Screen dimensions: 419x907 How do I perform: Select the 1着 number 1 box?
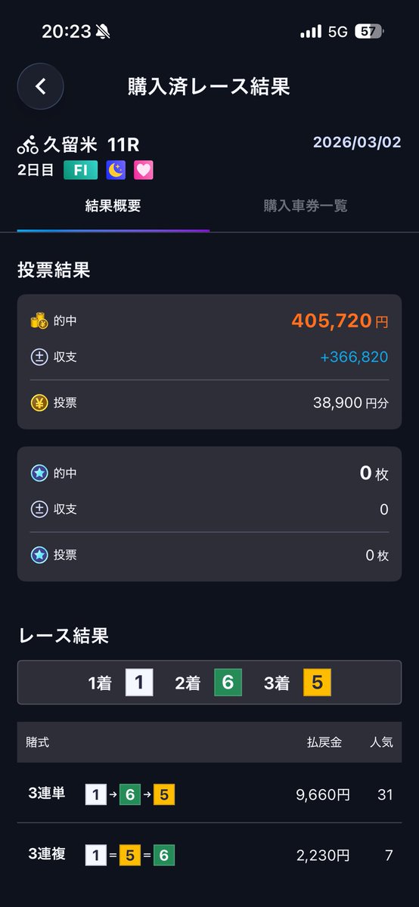pyautogui.click(x=139, y=683)
